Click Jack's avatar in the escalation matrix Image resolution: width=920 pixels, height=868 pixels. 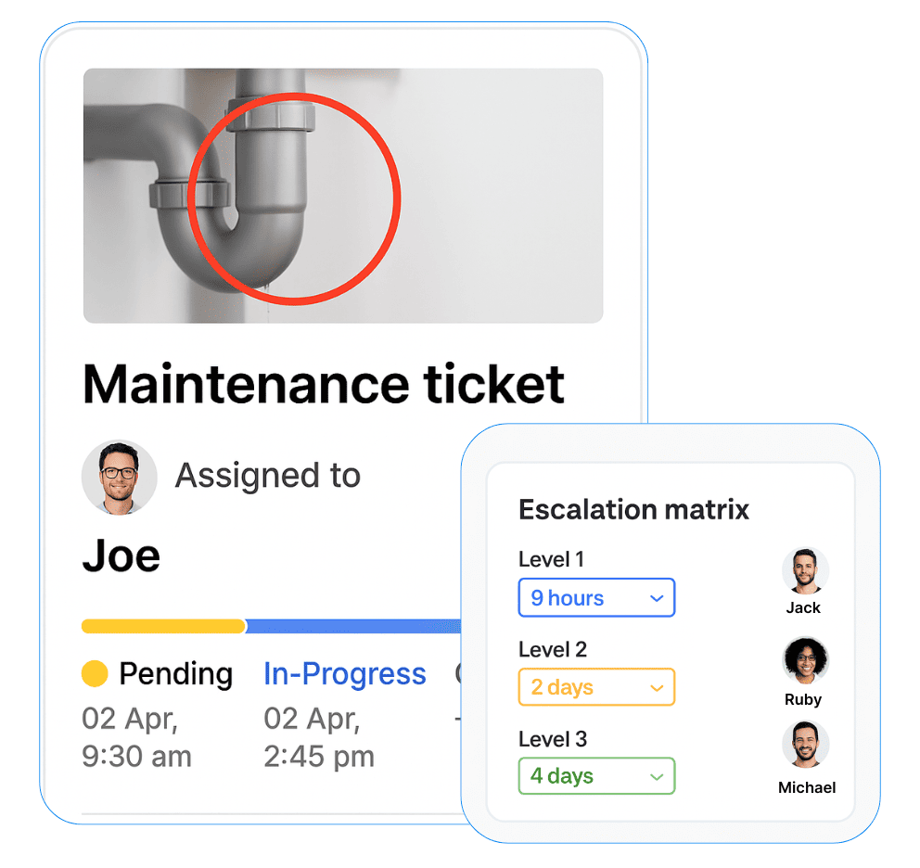tap(804, 569)
